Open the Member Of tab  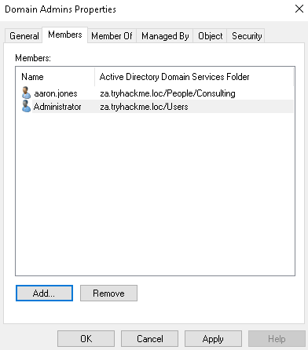pyautogui.click(x=112, y=36)
